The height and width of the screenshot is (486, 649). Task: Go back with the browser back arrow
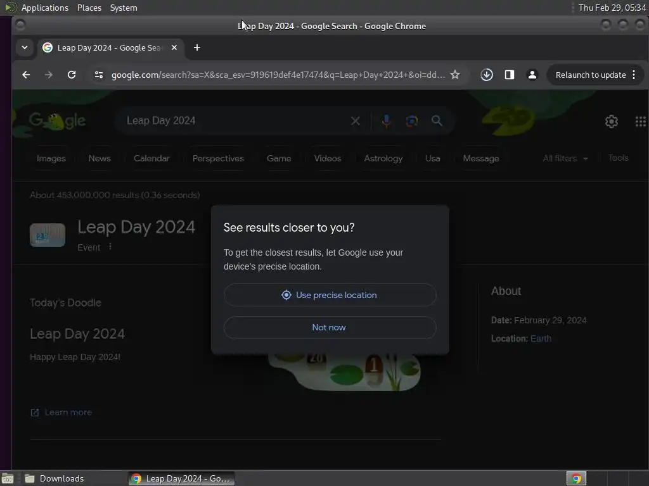click(26, 75)
